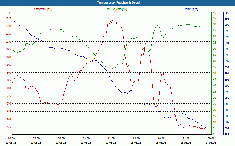Click the green '30' humidity tick label
Viewport: 235px width, 146px height.
tap(214, 98)
